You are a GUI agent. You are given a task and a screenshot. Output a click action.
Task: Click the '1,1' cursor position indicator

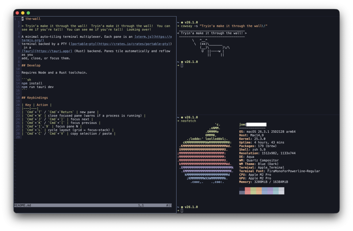(x=141, y=205)
